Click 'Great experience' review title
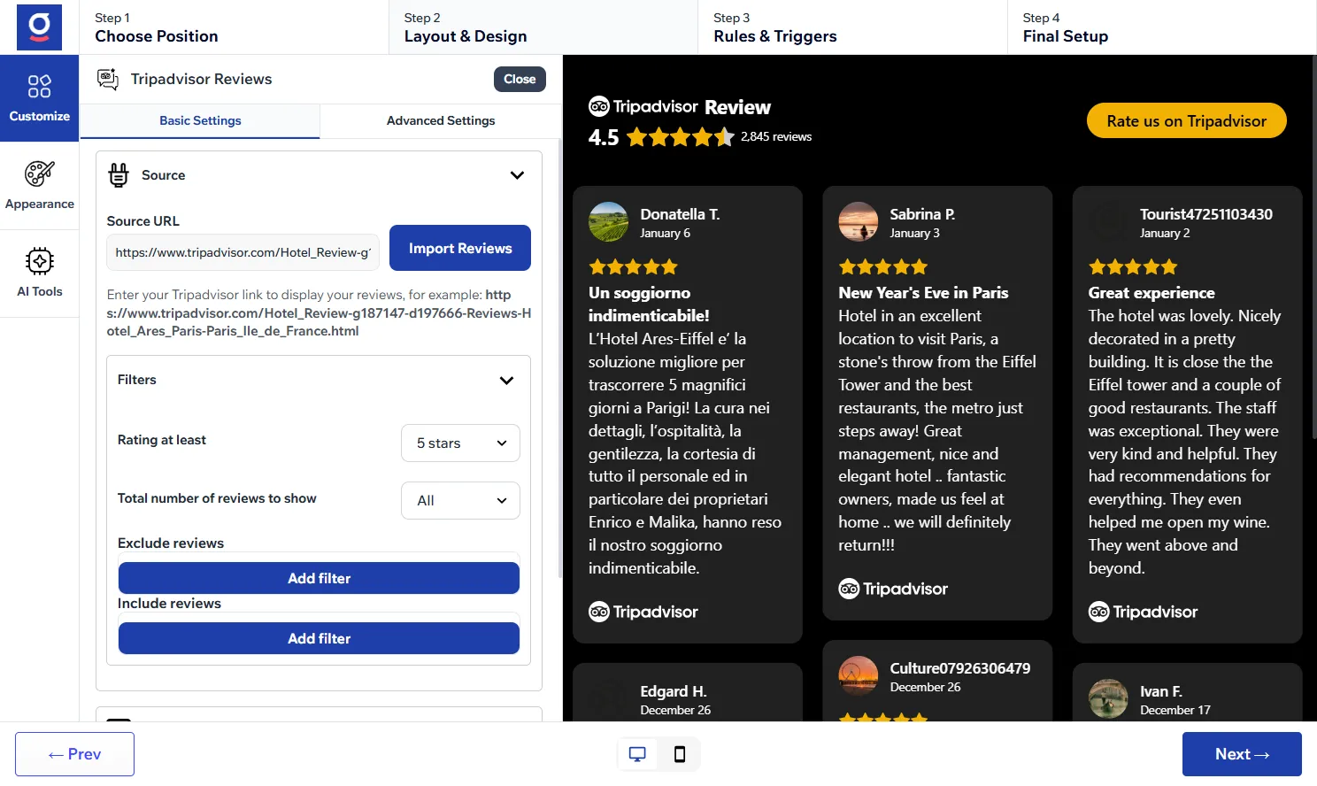 point(1151,293)
